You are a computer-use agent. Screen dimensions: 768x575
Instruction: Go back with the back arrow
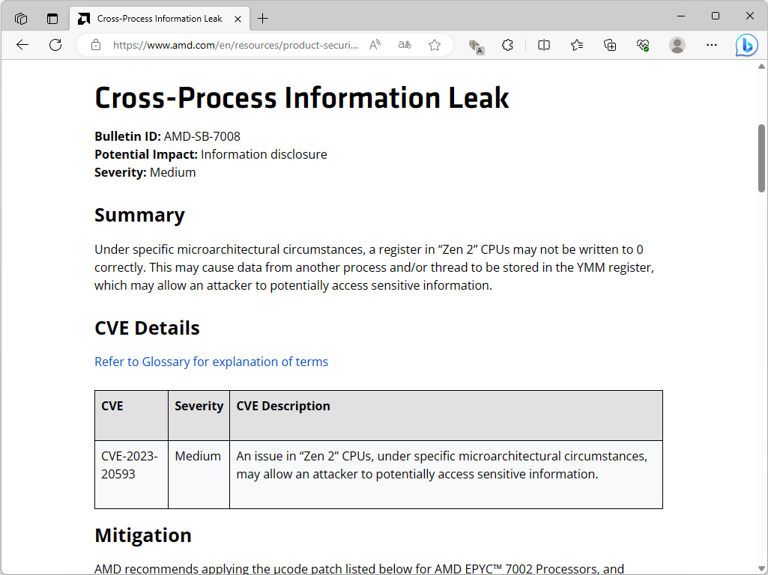coord(22,45)
